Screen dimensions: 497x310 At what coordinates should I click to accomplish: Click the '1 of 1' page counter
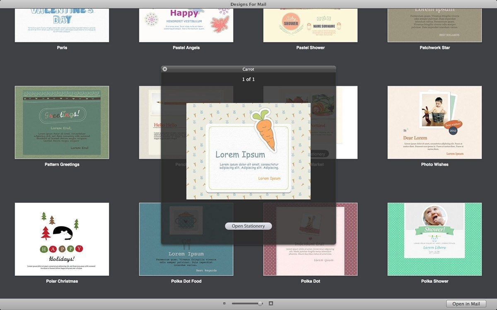point(248,79)
